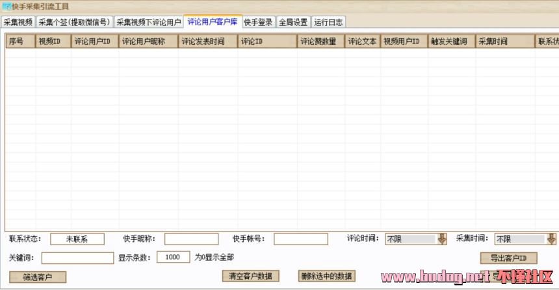Switch to the 采集视频 tab
The height and width of the screenshot is (290, 559).
pyautogui.click(x=18, y=22)
